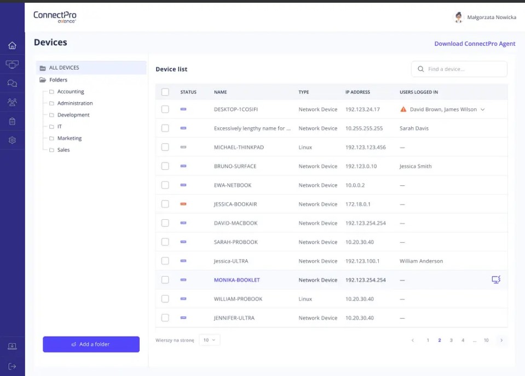Click logged-in user William Anderson

tap(421, 261)
